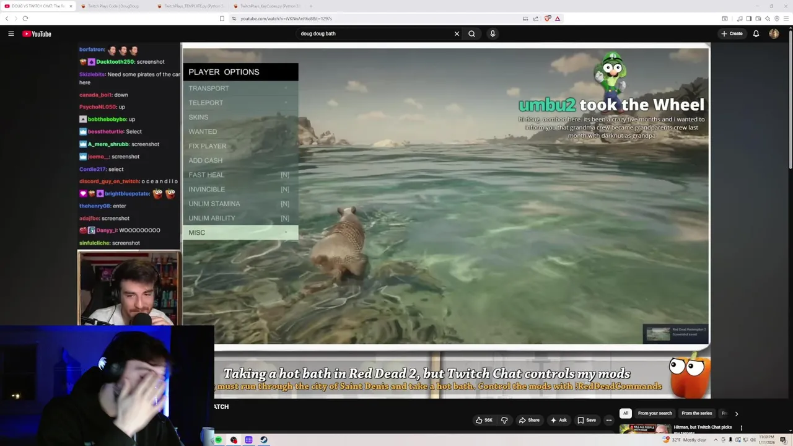Screen dimensions: 793x446
Task: Open the YouTube notifications bell
Action: 756,33
